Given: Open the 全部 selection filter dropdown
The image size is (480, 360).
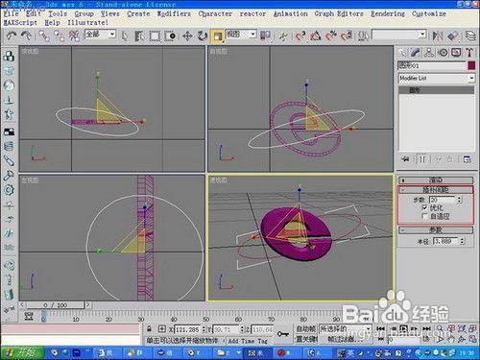Looking at the screenshot, I should (100, 35).
